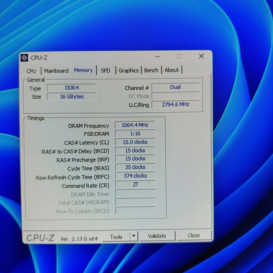Click the DDR4 type field
Image resolution: width=273 pixels, height=273 pixels.
tap(71, 88)
